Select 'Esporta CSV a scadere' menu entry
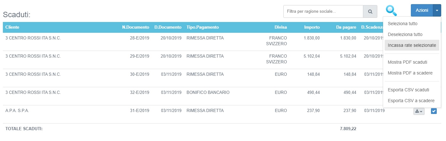 point(411,101)
